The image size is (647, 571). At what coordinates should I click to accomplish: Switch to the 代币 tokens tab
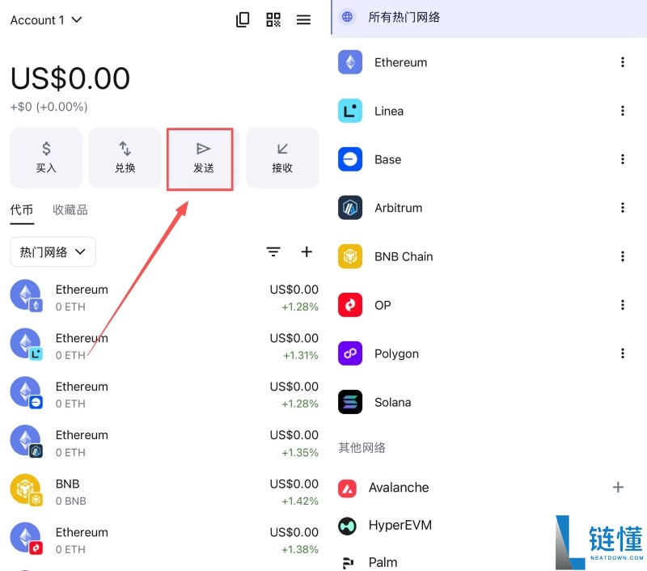(22, 210)
